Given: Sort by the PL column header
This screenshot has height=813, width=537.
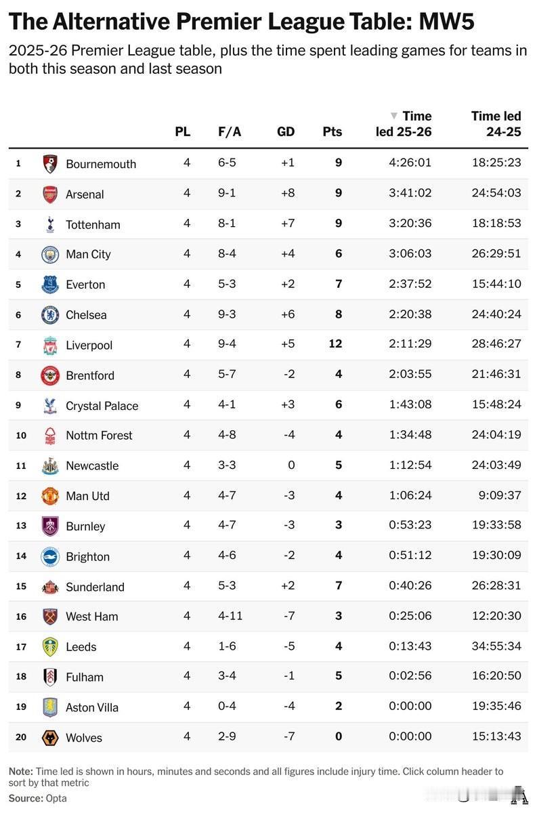Looking at the screenshot, I should click(x=183, y=131).
